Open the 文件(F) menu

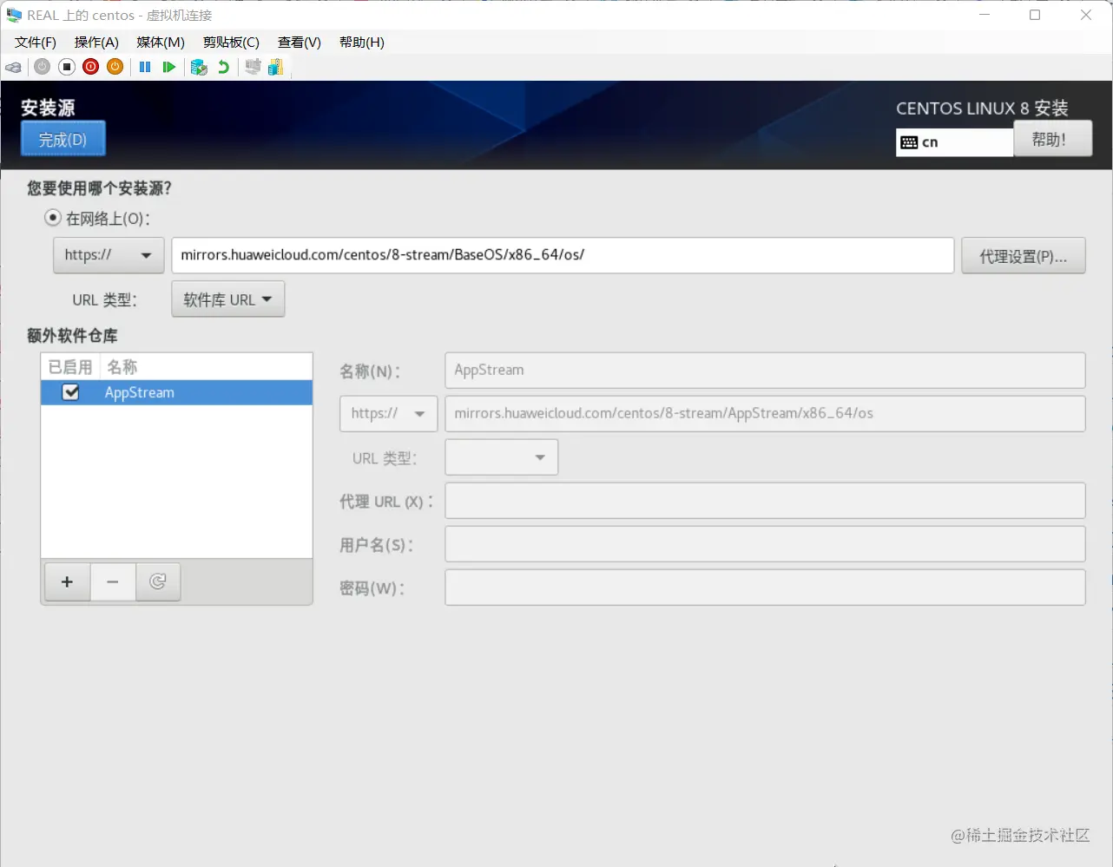click(x=36, y=43)
